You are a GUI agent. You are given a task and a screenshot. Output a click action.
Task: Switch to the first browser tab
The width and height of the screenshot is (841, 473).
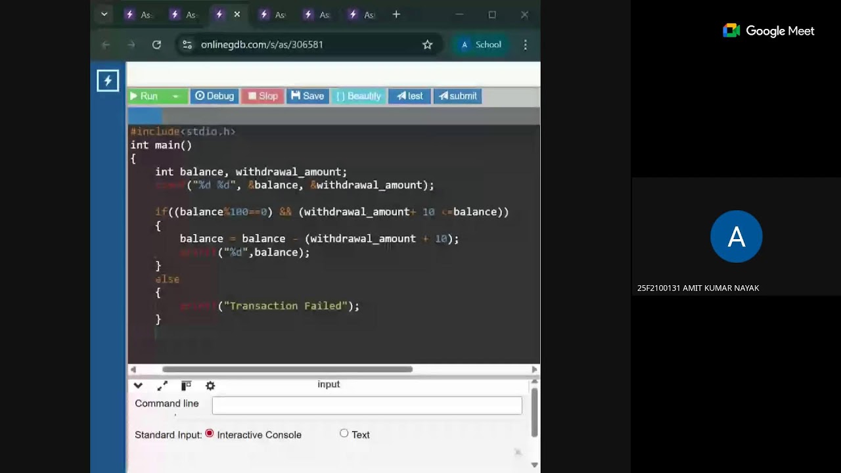pos(138,14)
